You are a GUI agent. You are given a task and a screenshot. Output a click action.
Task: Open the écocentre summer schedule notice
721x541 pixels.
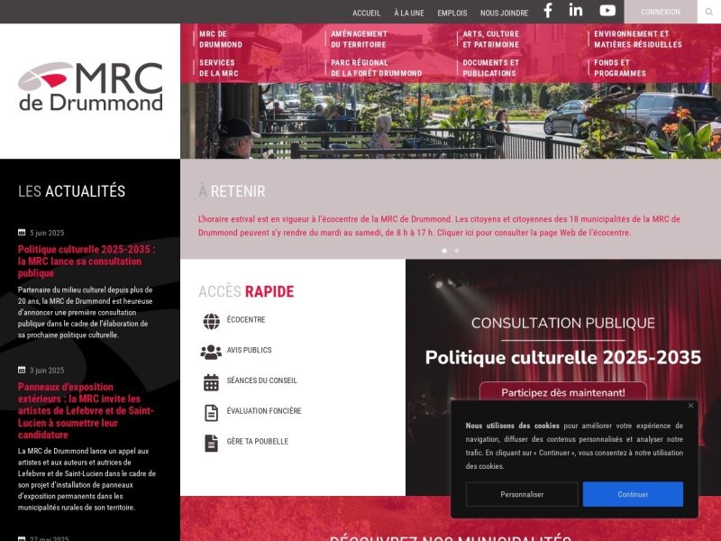click(x=439, y=225)
